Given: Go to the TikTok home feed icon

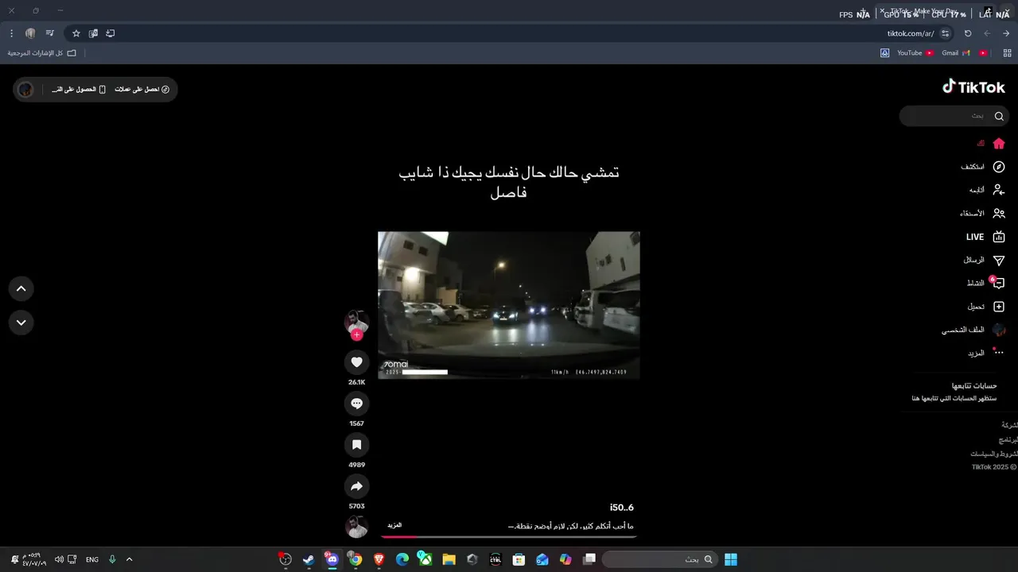Looking at the screenshot, I should click(x=999, y=144).
